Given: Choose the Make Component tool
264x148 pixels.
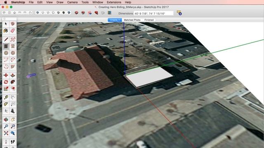Looking at the screenshot, I should coord(13,24).
